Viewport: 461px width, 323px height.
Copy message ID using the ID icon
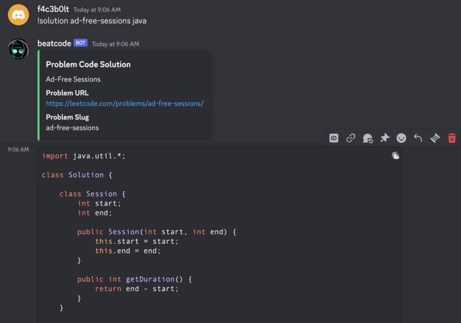tap(333, 138)
